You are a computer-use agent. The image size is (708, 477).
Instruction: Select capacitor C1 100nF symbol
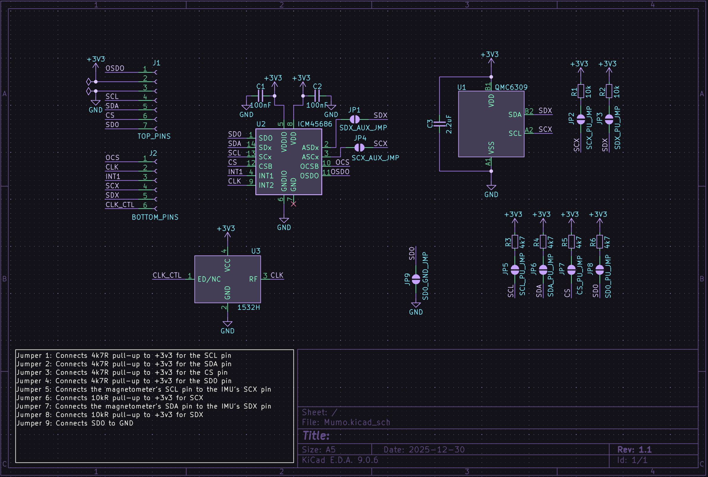[261, 96]
